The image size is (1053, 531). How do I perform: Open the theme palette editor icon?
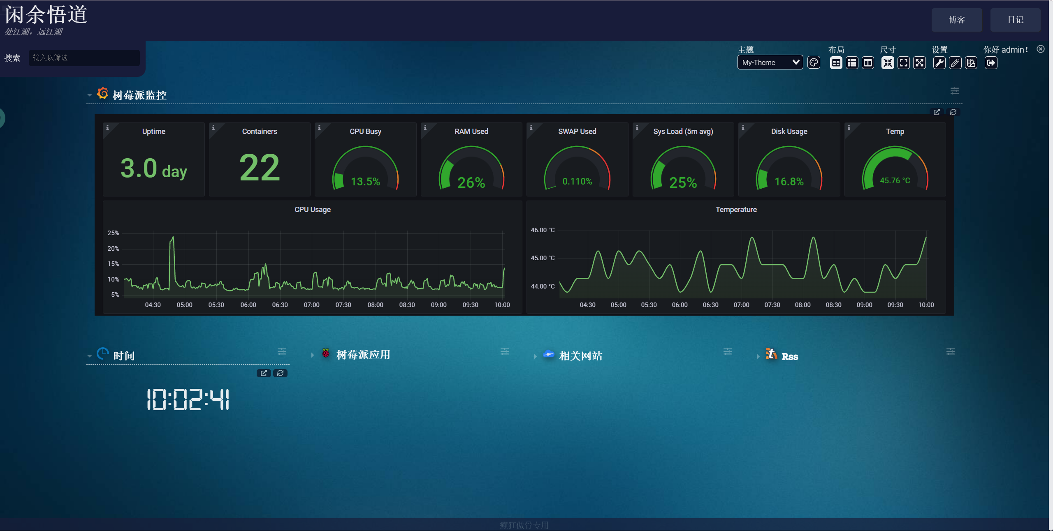(814, 62)
